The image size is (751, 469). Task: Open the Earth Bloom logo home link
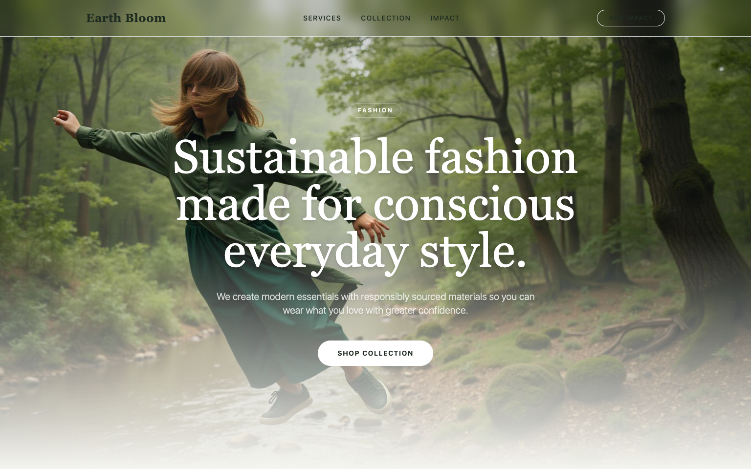click(126, 18)
